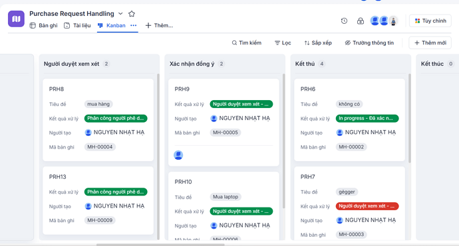
Task: Open the Sắp xếp sort option
Action: [x=318, y=43]
